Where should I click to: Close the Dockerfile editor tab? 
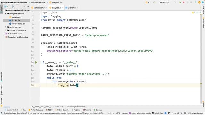(78, 8)
